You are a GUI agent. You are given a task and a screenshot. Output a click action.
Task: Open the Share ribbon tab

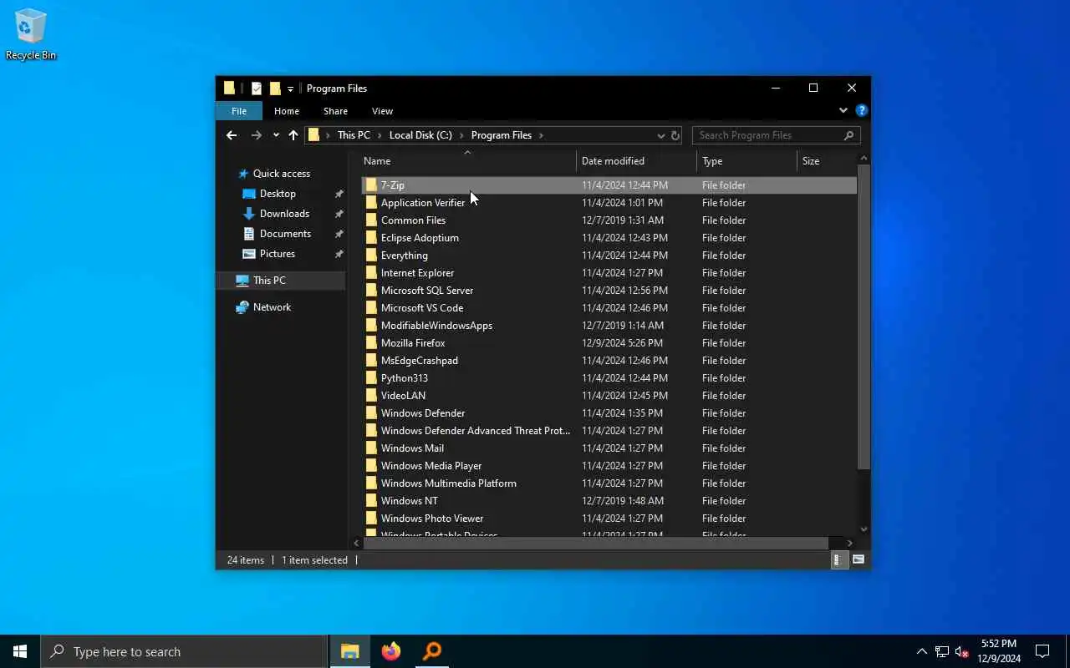[335, 111]
